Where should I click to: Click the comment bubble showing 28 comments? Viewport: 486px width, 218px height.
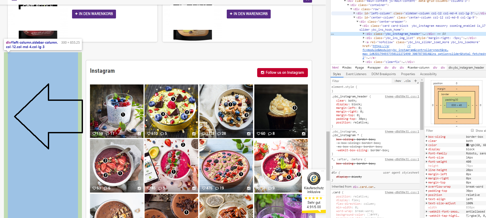[219, 134]
